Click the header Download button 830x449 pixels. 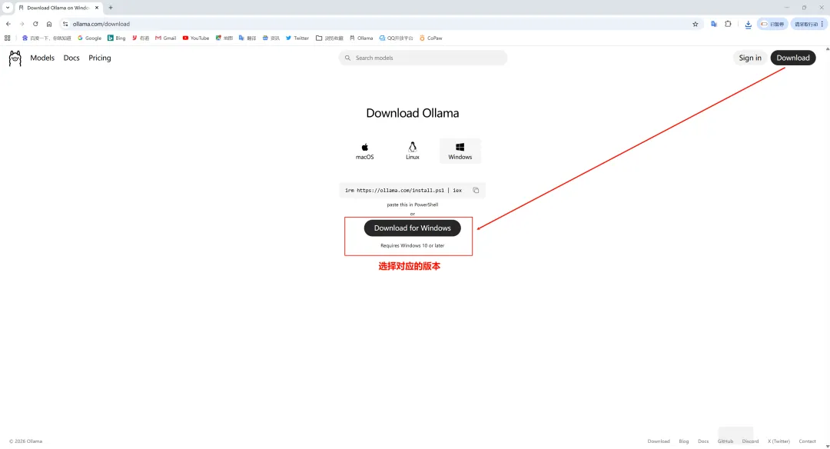click(x=793, y=58)
